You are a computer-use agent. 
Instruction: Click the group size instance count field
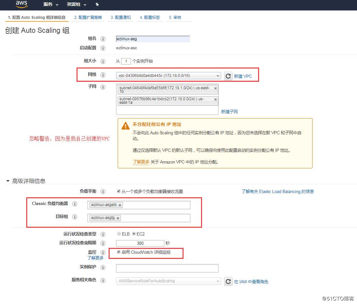coord(126,61)
